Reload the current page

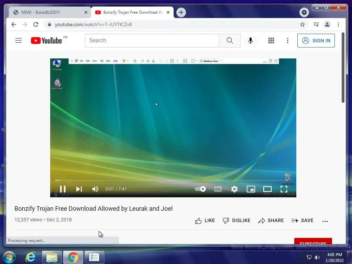click(36, 24)
